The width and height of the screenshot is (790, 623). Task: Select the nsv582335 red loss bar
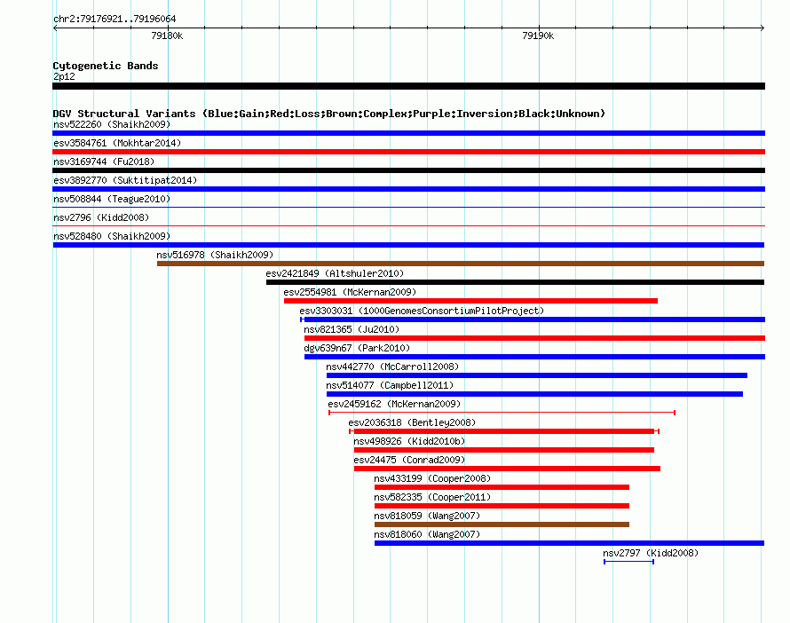pyautogui.click(x=502, y=506)
